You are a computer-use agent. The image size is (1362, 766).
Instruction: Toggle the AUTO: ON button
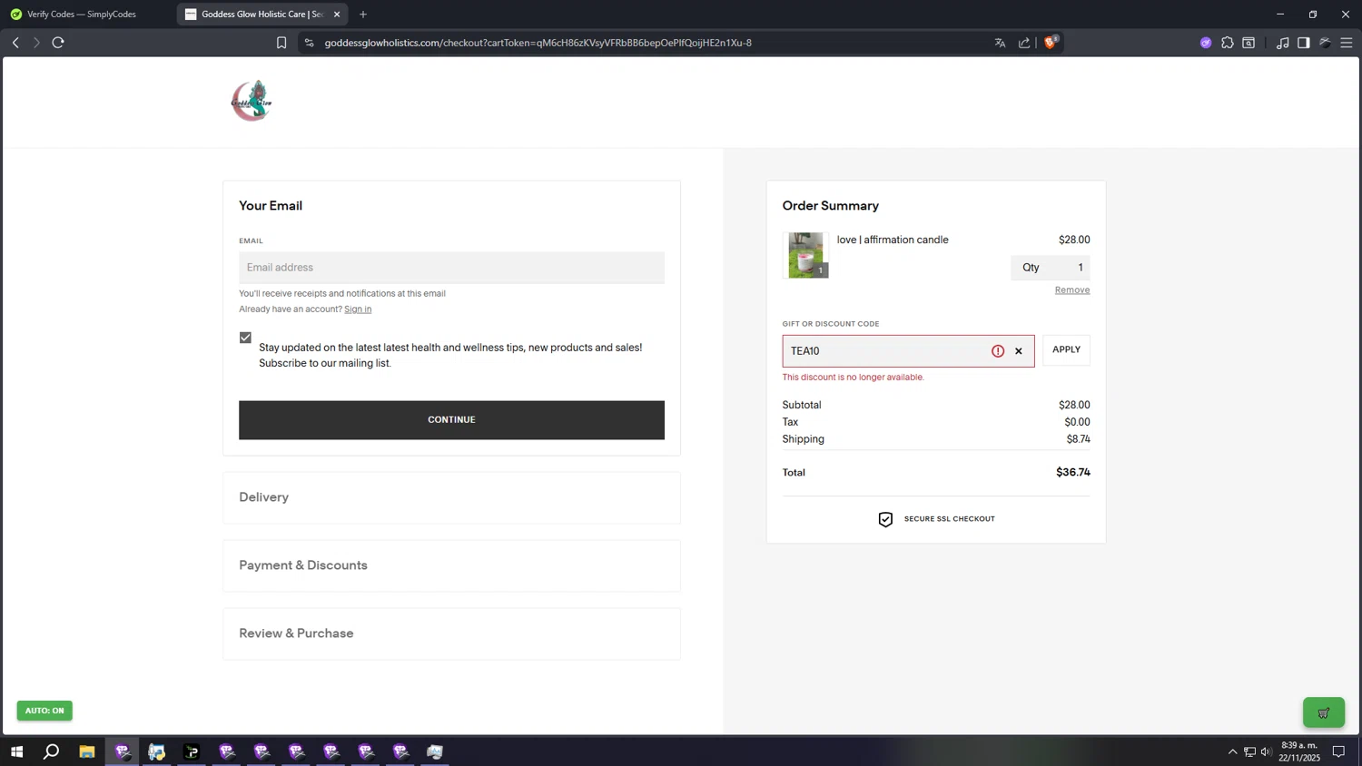pyautogui.click(x=44, y=711)
